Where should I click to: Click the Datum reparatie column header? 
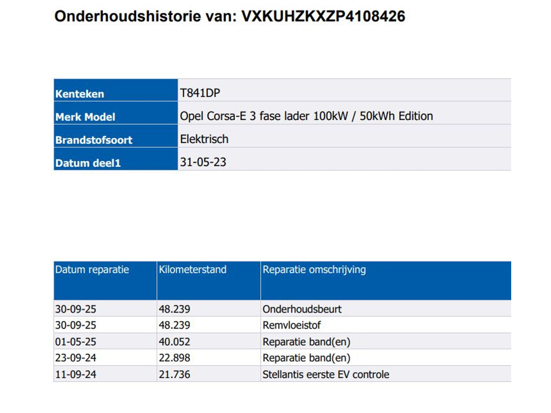click(105, 281)
